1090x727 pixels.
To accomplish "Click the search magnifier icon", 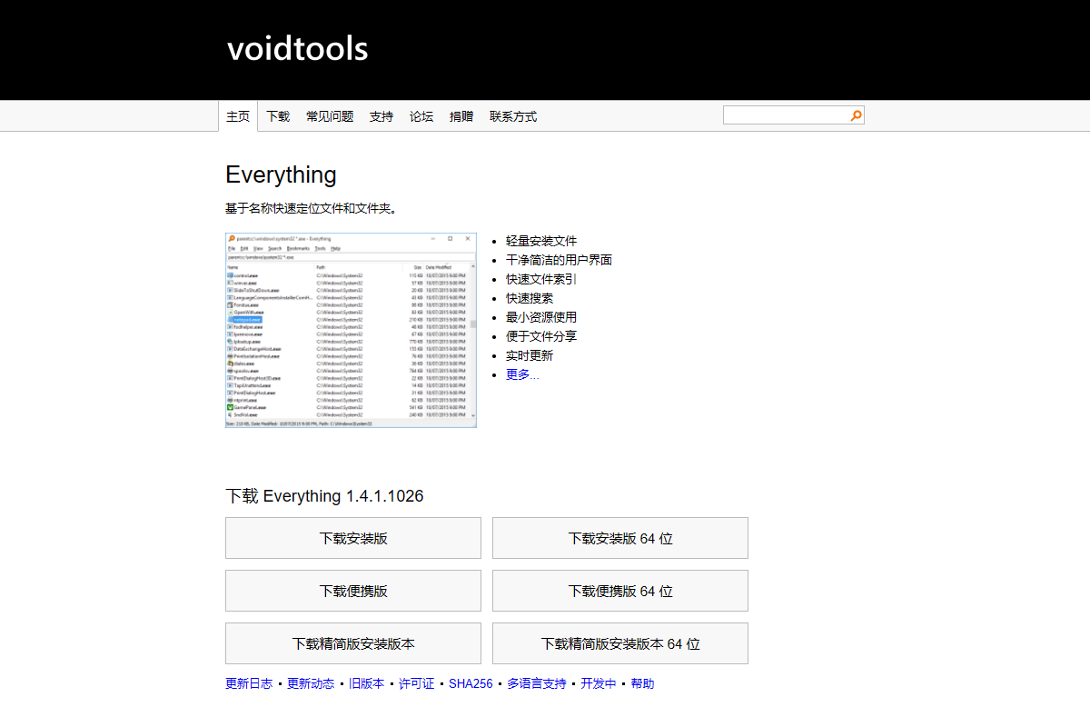I will pos(855,115).
